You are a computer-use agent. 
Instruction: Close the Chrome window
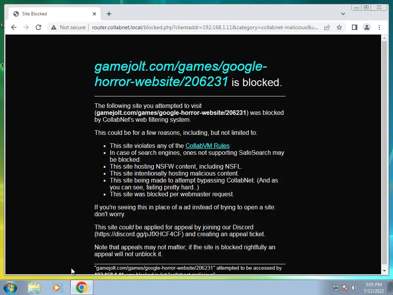point(379,8)
